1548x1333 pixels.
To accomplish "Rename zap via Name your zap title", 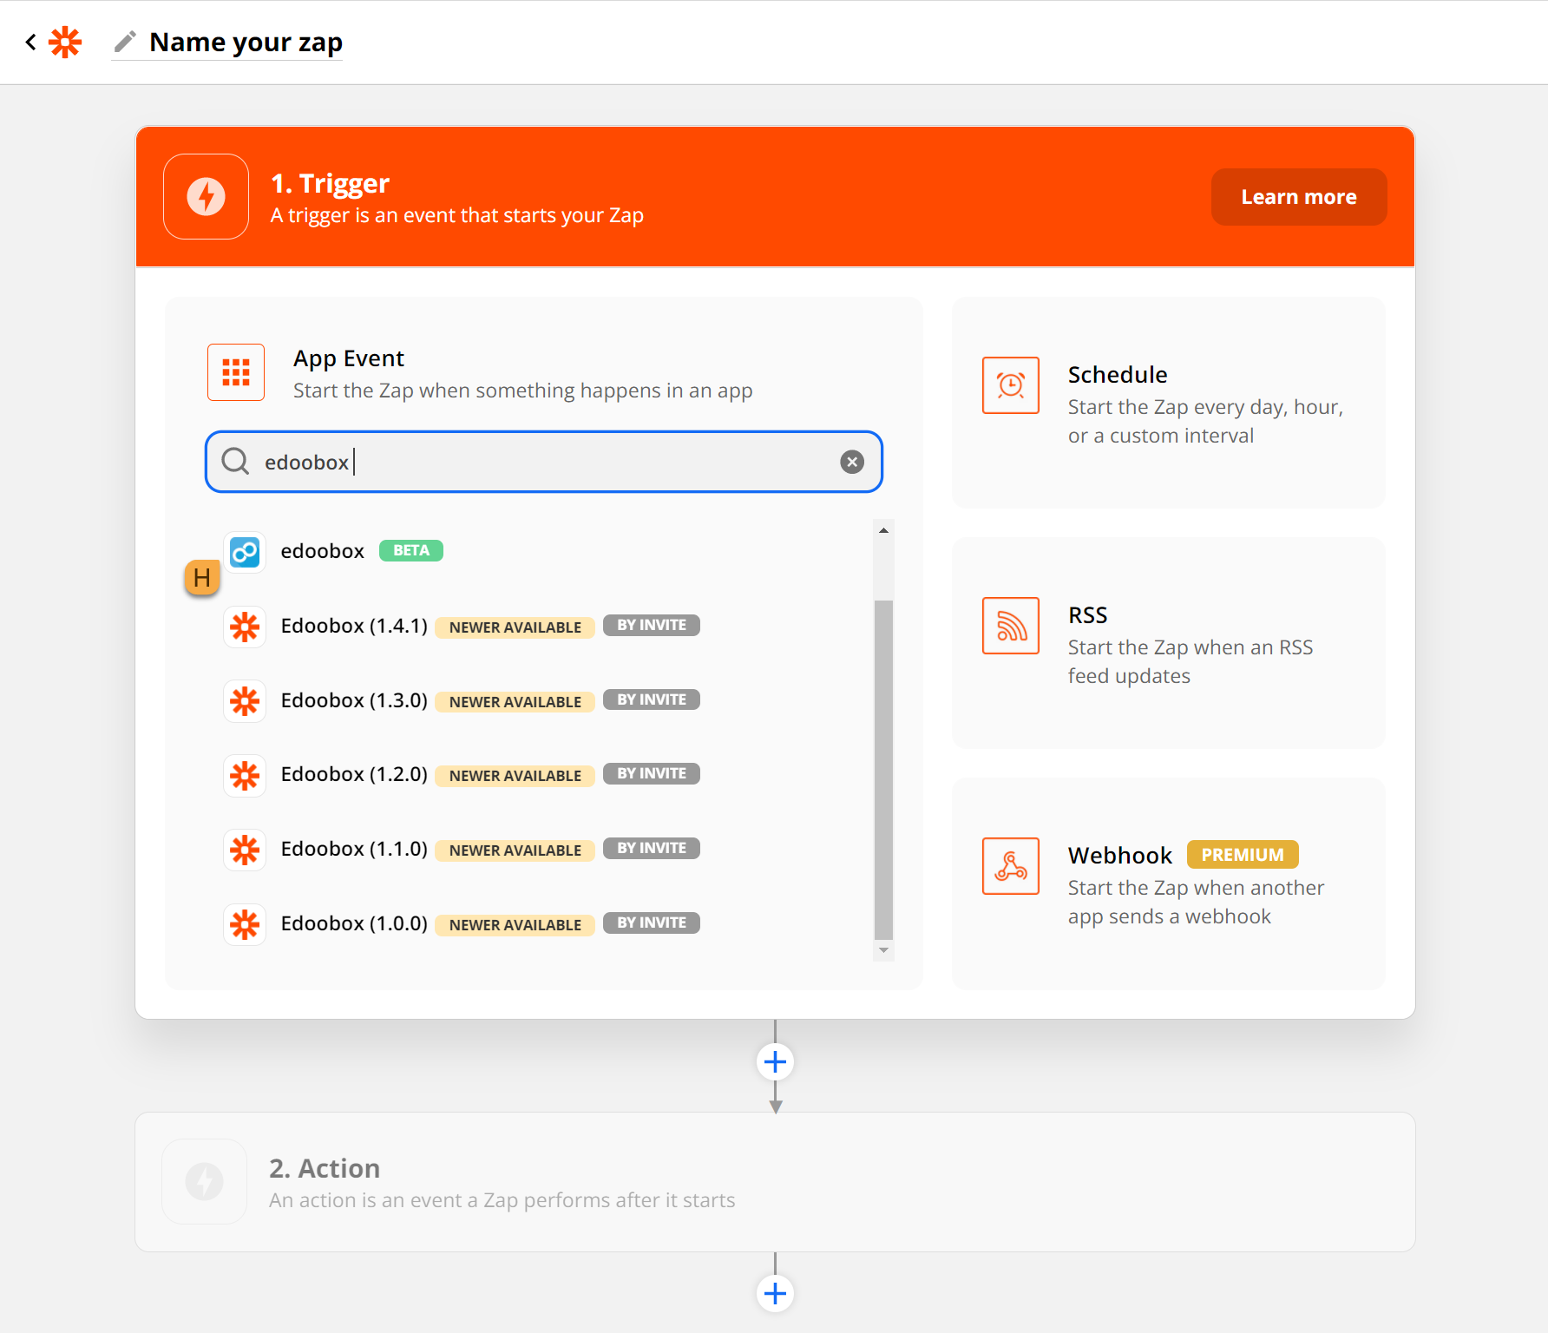I will [x=246, y=42].
